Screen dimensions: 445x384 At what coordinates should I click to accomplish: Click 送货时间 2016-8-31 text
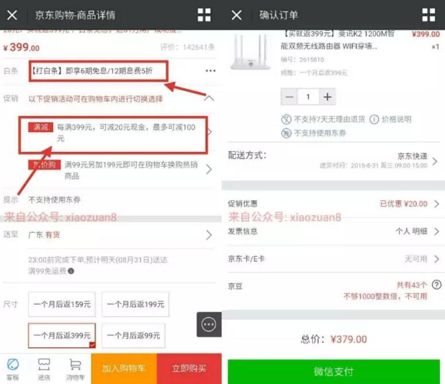pyautogui.click(x=373, y=165)
